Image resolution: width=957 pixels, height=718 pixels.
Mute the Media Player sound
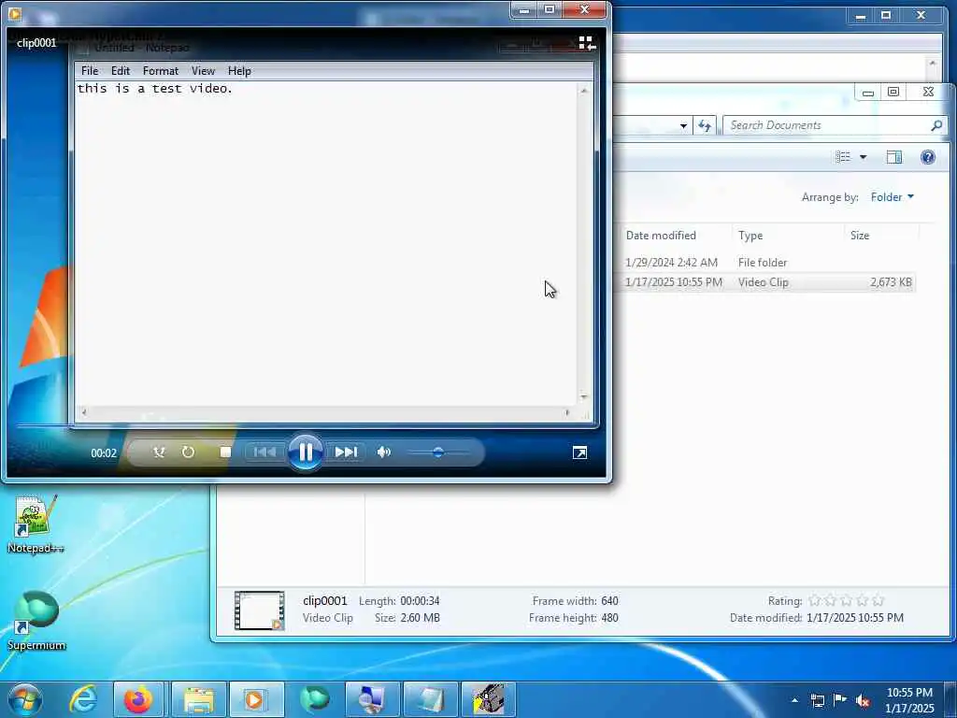[x=383, y=452]
